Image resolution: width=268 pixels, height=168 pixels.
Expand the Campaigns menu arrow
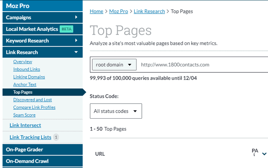coord(76,17)
